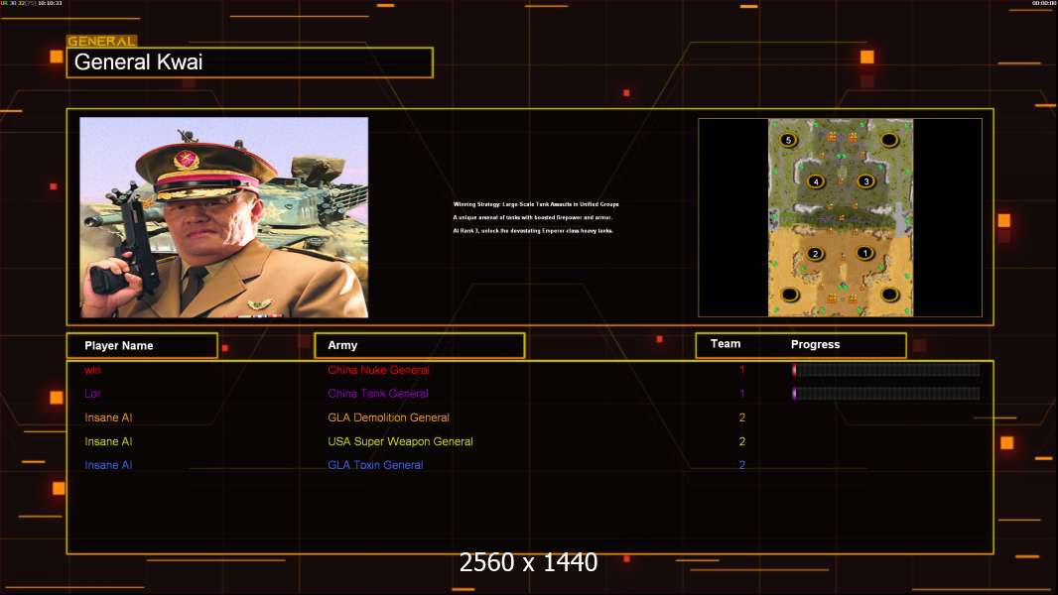Click the Player Name column header
1058x595 pixels.
pyautogui.click(x=142, y=345)
